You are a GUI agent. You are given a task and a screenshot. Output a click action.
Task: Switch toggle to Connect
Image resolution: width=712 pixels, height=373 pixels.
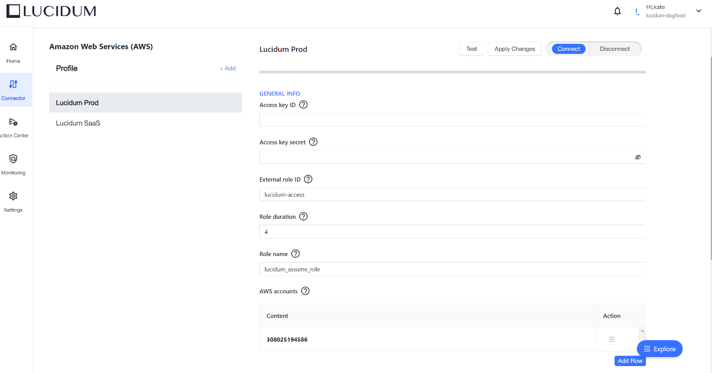pyautogui.click(x=569, y=49)
